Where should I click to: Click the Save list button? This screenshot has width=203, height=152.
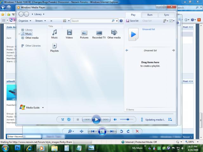(132, 21)
